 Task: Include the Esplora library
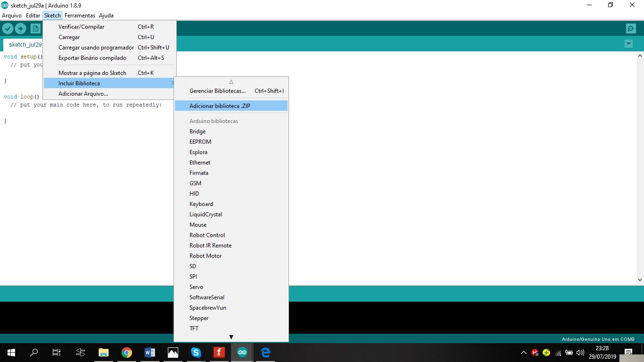point(231,152)
